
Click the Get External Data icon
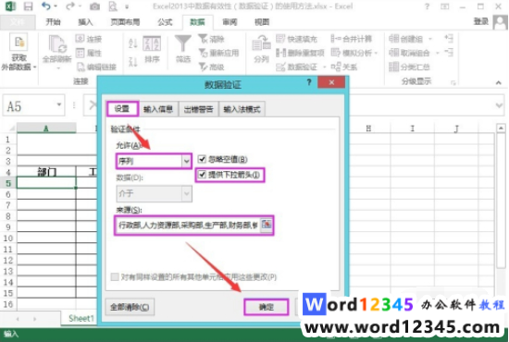tap(19, 43)
